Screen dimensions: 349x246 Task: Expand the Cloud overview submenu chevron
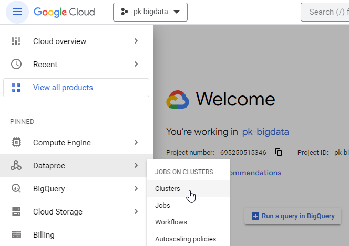[136, 41]
